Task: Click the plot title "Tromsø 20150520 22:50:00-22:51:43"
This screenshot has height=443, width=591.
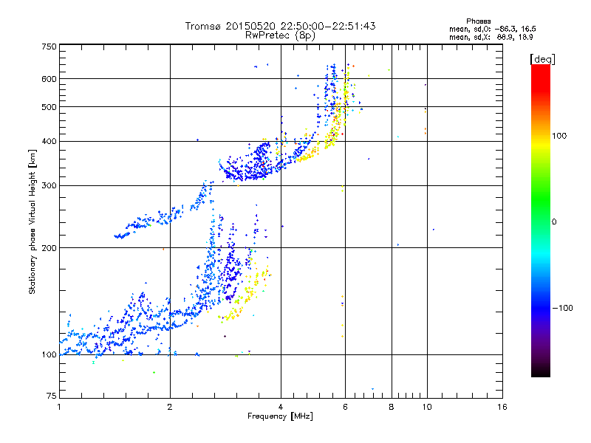Action: tap(280, 26)
